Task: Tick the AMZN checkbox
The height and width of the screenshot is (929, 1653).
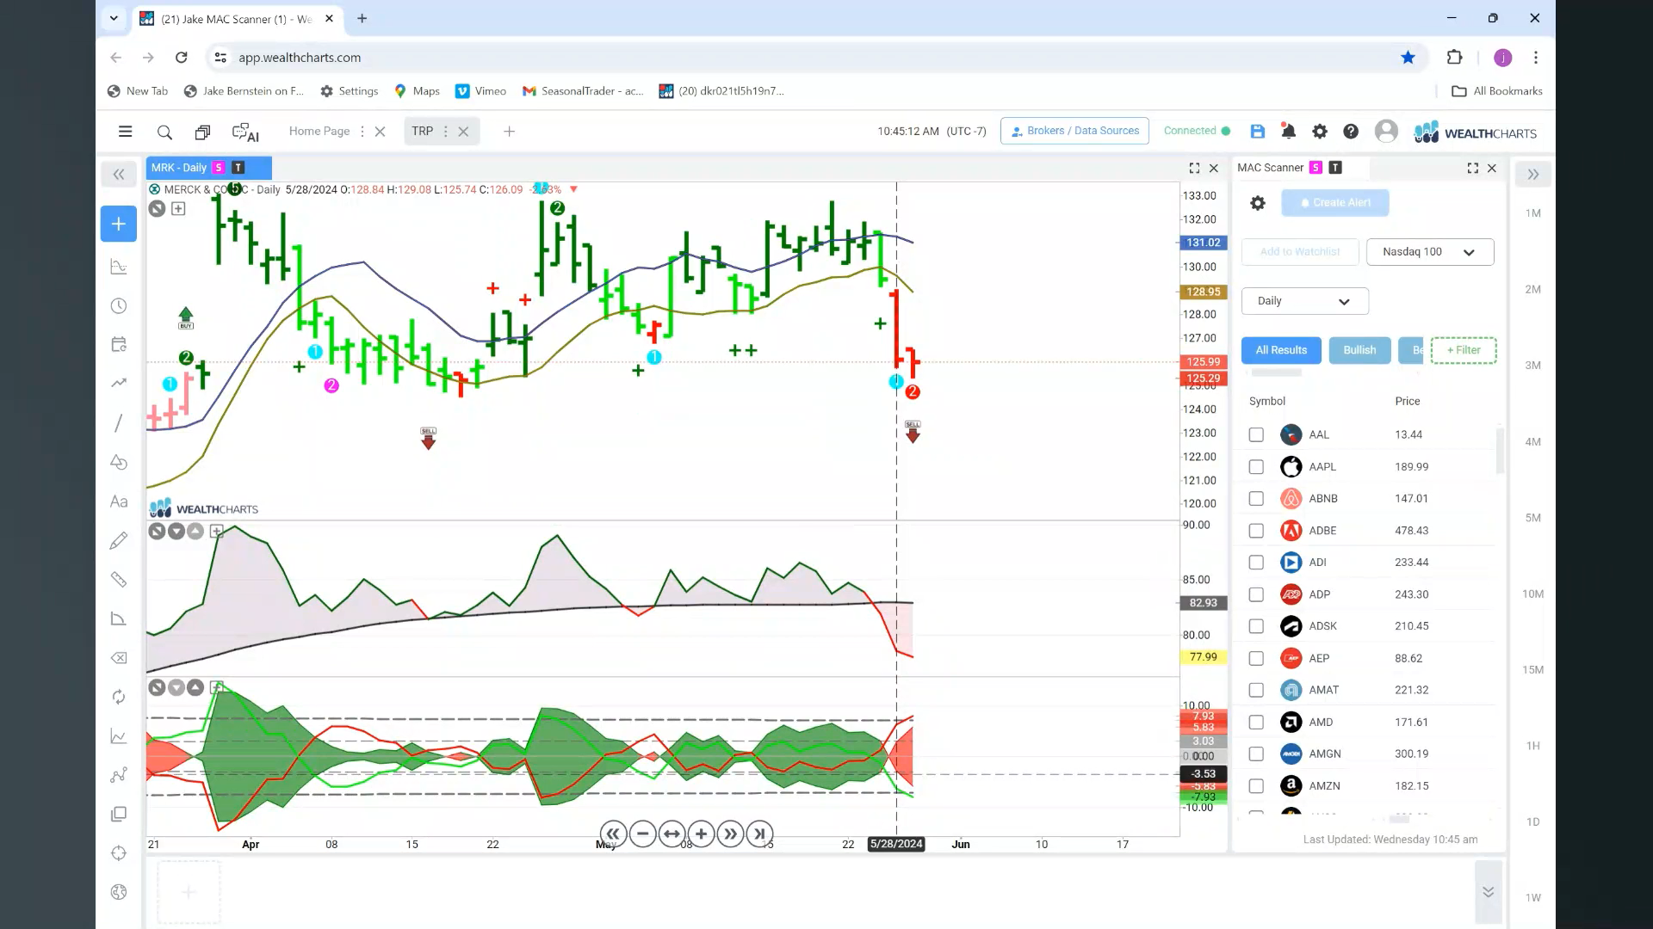Action: pyautogui.click(x=1256, y=786)
